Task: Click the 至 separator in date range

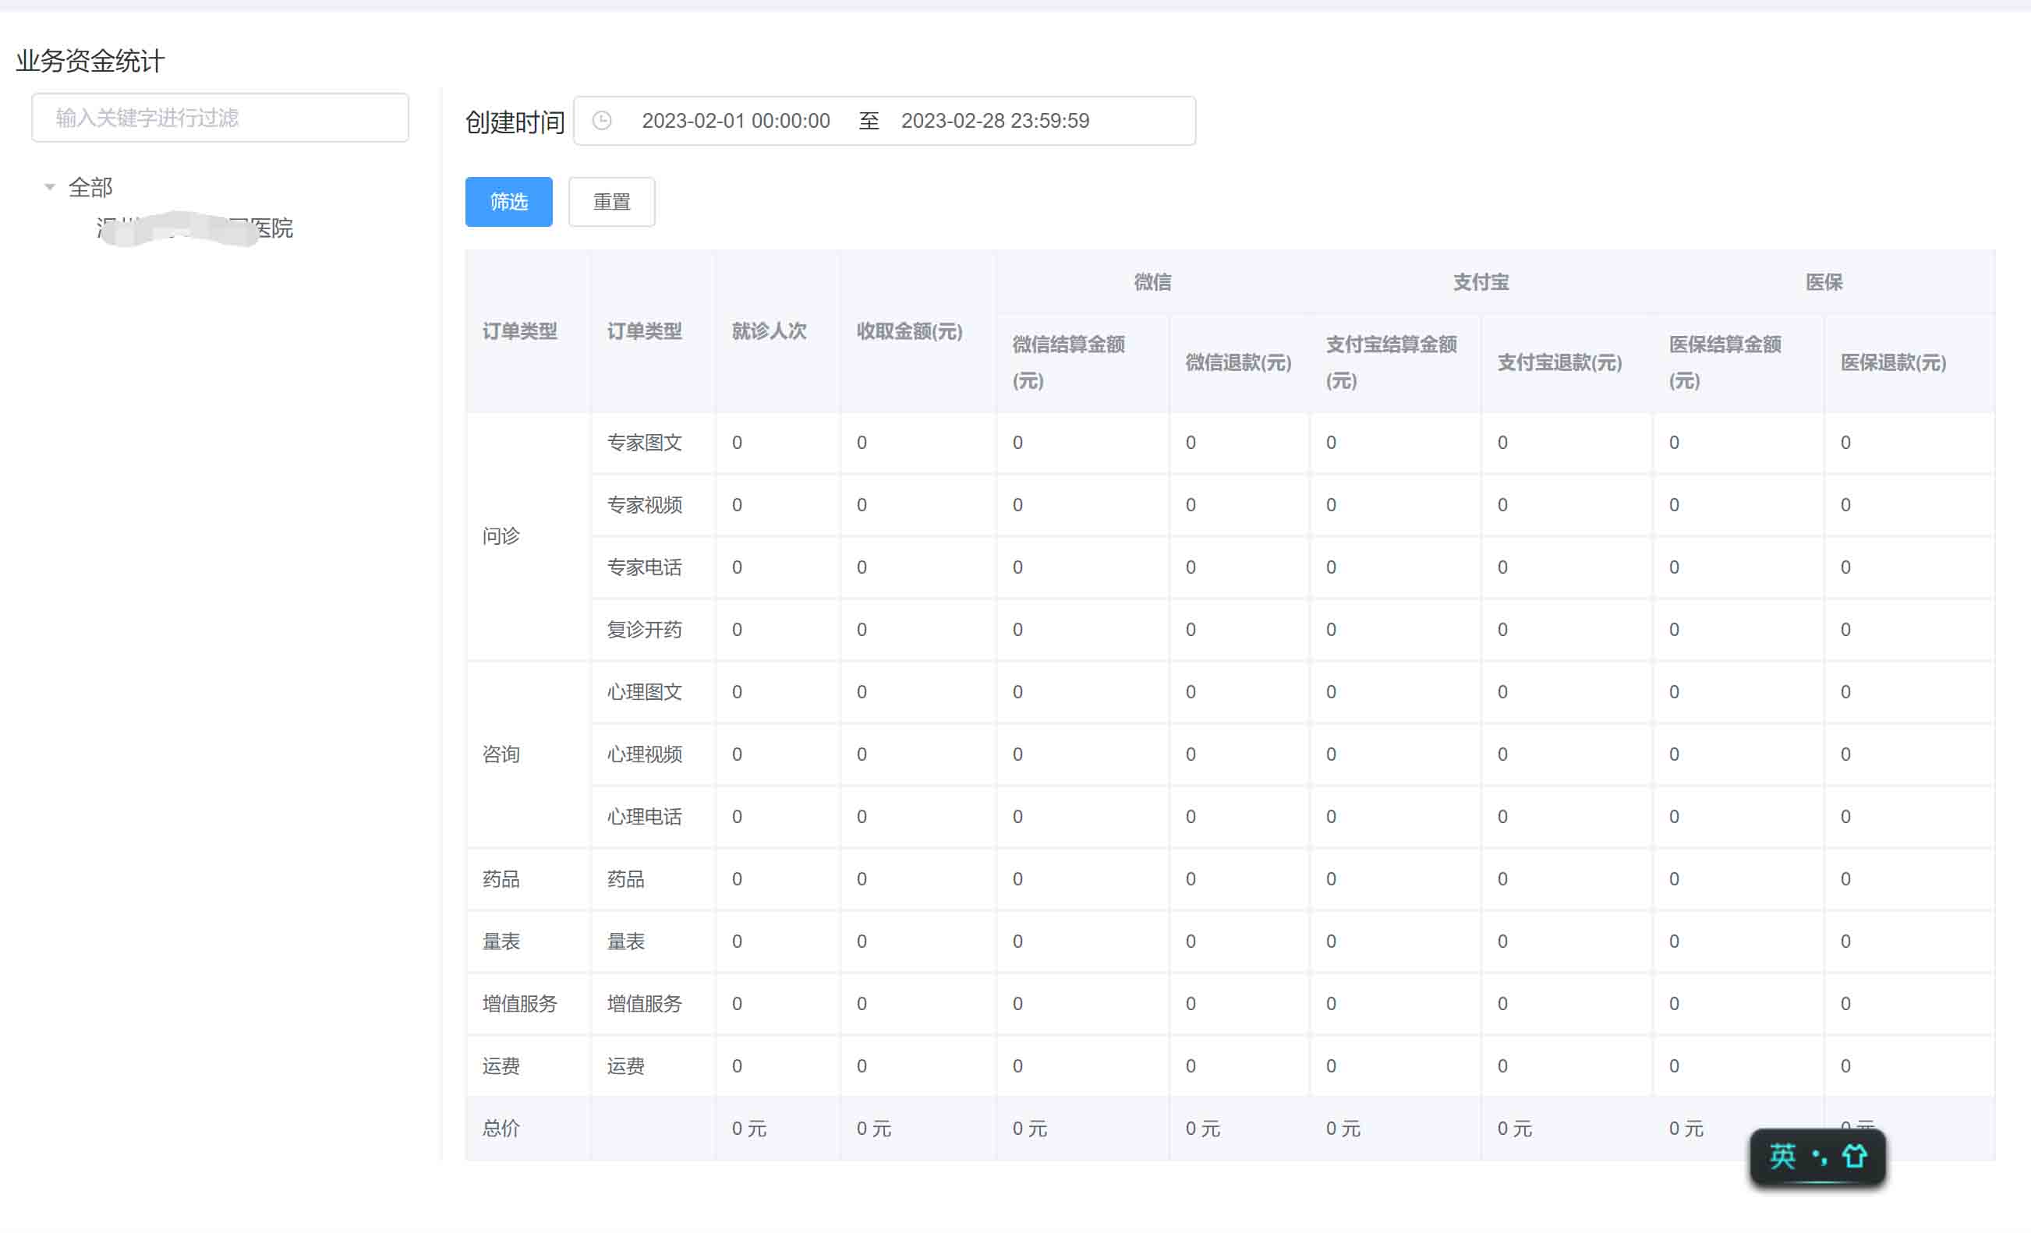Action: pyautogui.click(x=869, y=121)
